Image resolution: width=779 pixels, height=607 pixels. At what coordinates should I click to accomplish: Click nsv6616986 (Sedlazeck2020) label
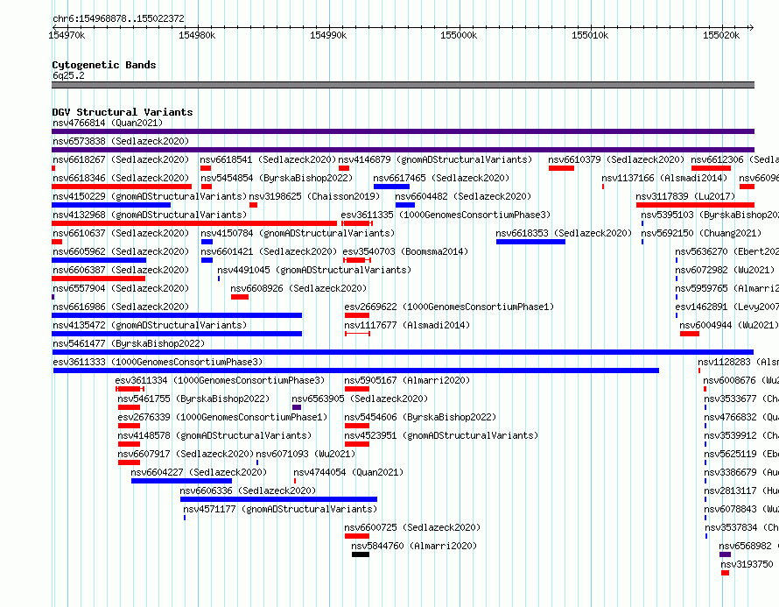pos(121,307)
